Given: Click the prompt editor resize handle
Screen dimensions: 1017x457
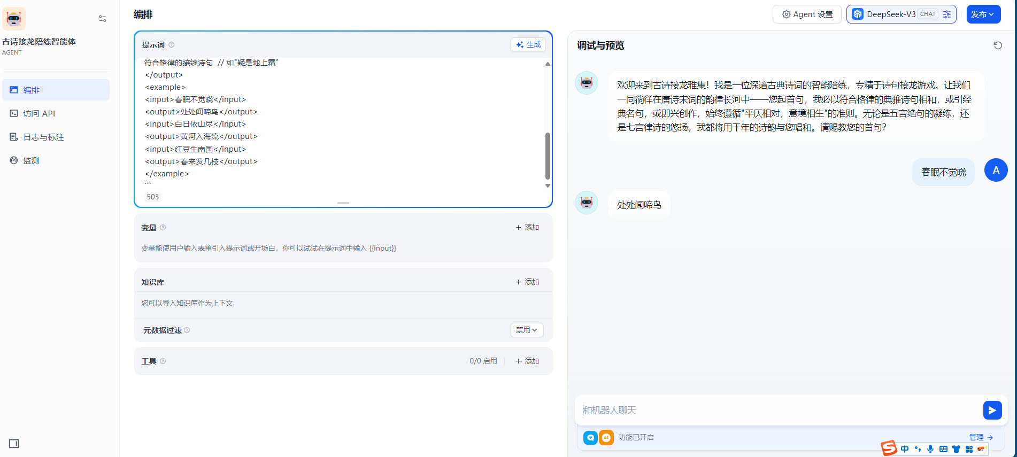Looking at the screenshot, I should click(x=343, y=203).
